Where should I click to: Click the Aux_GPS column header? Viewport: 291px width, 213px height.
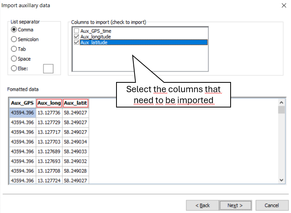point(23,103)
